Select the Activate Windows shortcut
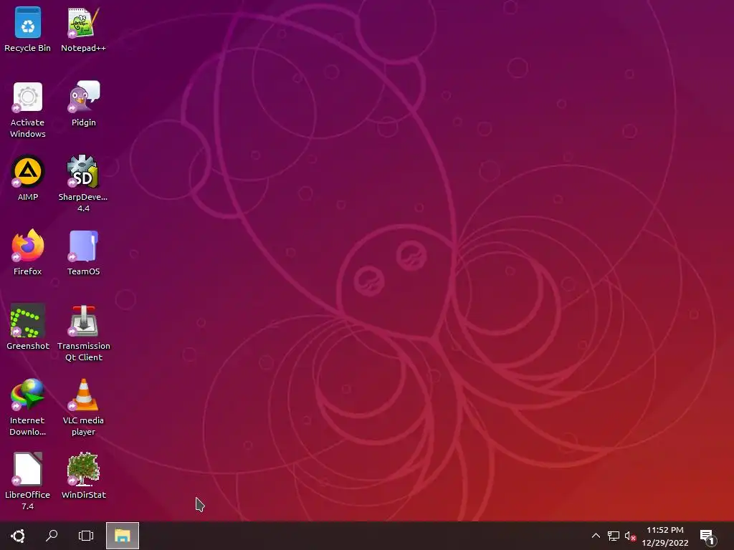The height and width of the screenshot is (550, 734). point(28,110)
